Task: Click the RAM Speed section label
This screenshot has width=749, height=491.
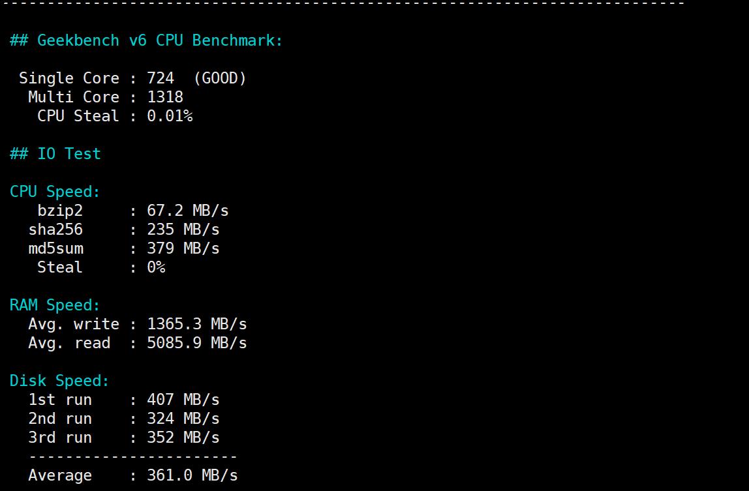Action: pyautogui.click(x=55, y=305)
